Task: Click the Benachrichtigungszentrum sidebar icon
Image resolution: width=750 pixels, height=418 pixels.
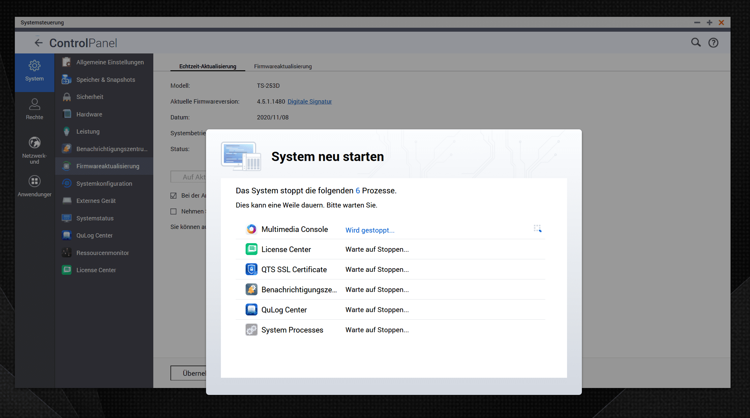Action: [x=67, y=149]
